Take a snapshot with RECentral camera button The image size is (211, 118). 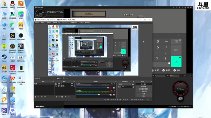pos(180,99)
